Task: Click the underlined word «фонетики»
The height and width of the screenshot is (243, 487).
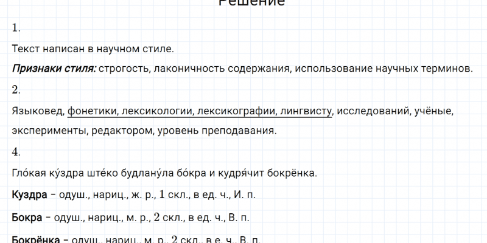Action: tap(92, 111)
